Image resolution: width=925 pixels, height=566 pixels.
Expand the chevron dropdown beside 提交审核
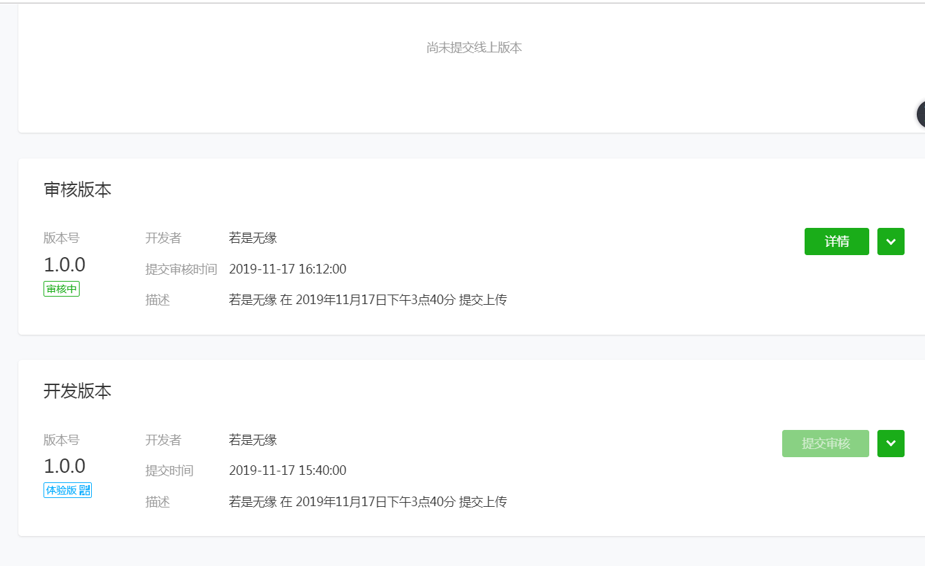(x=891, y=444)
